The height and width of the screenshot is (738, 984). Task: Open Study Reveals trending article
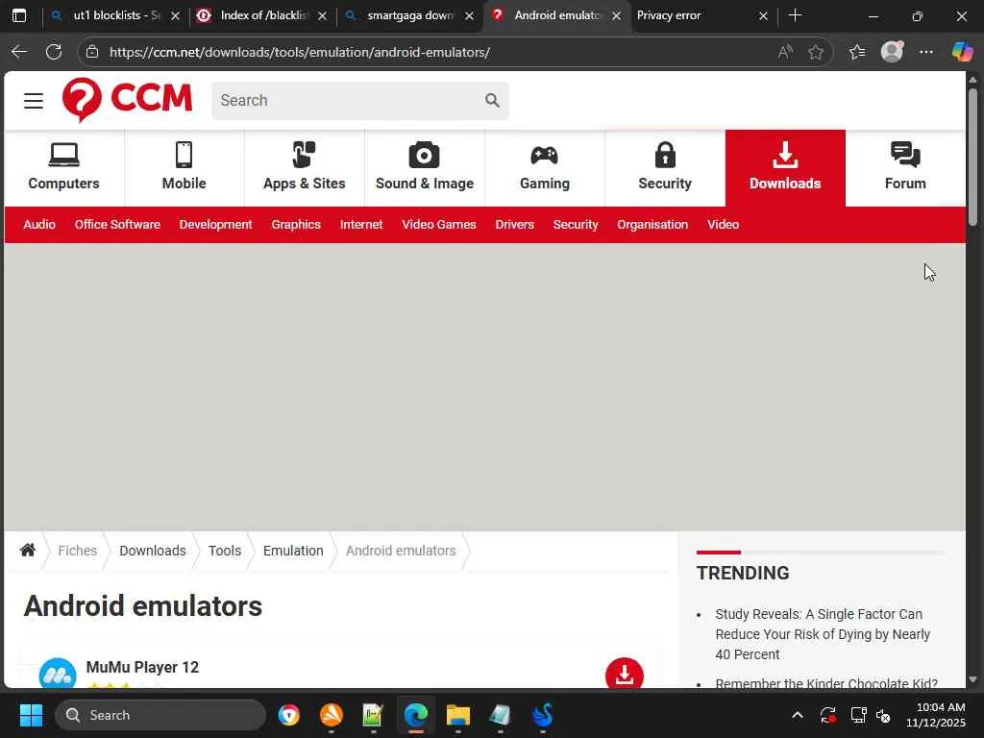[x=823, y=634]
